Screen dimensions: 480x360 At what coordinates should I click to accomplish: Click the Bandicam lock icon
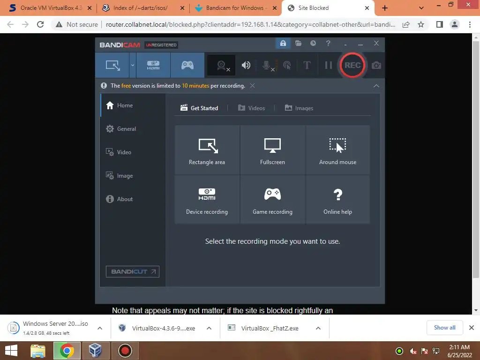pyautogui.click(x=283, y=44)
